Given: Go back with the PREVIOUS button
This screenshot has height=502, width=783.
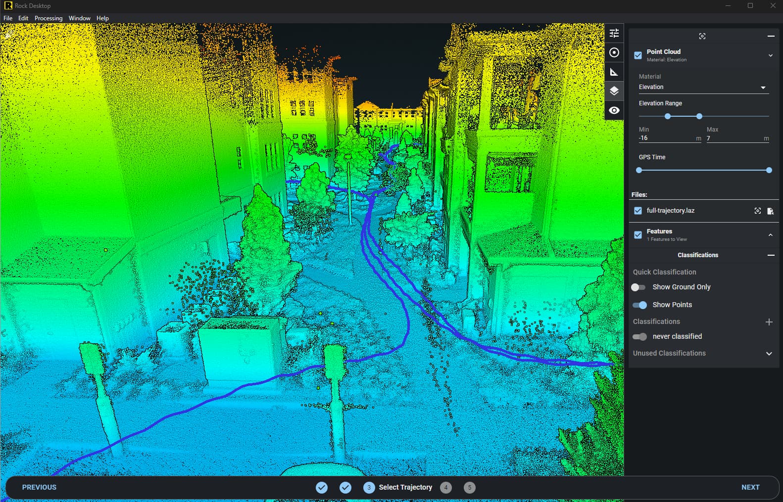Looking at the screenshot, I should (39, 487).
